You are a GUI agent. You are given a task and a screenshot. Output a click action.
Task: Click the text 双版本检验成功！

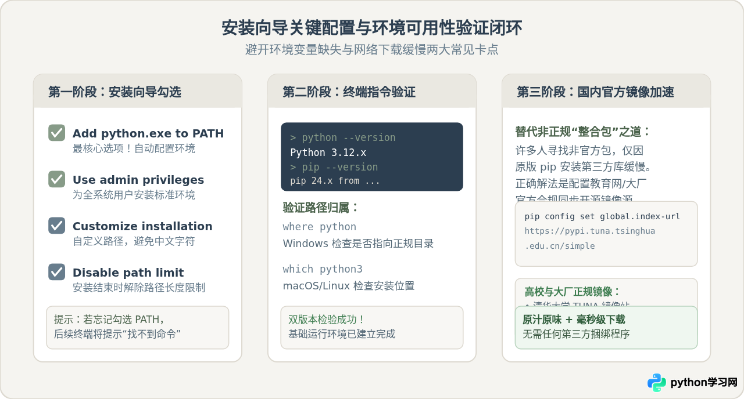[327, 320]
